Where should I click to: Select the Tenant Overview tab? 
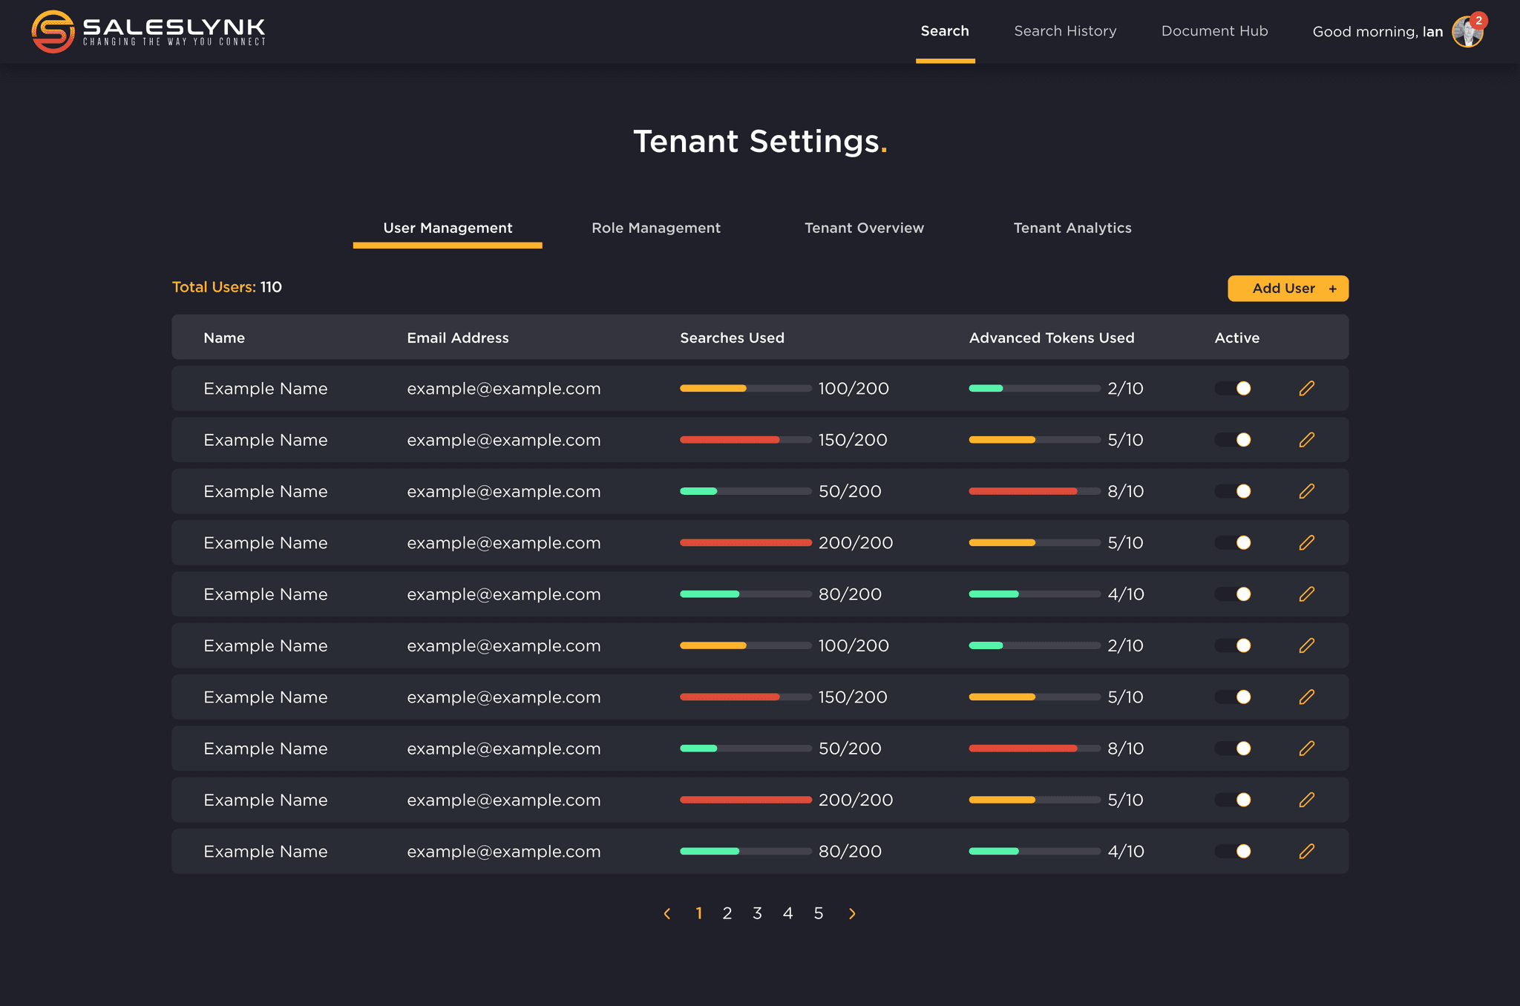[x=865, y=227]
